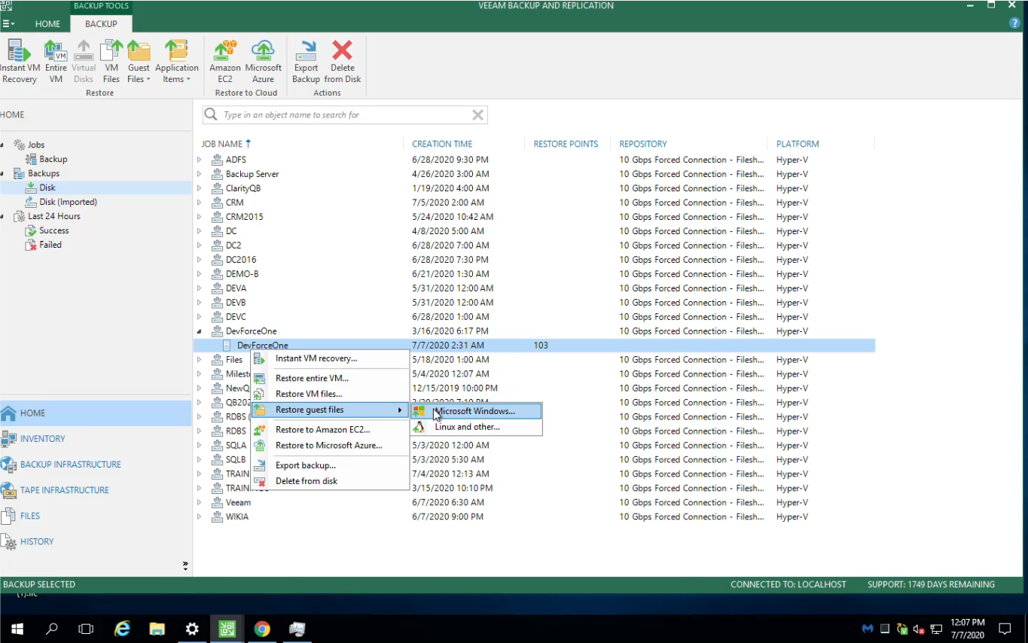Select Linux and other in submenu
Image resolution: width=1028 pixels, height=643 pixels.
coord(476,427)
